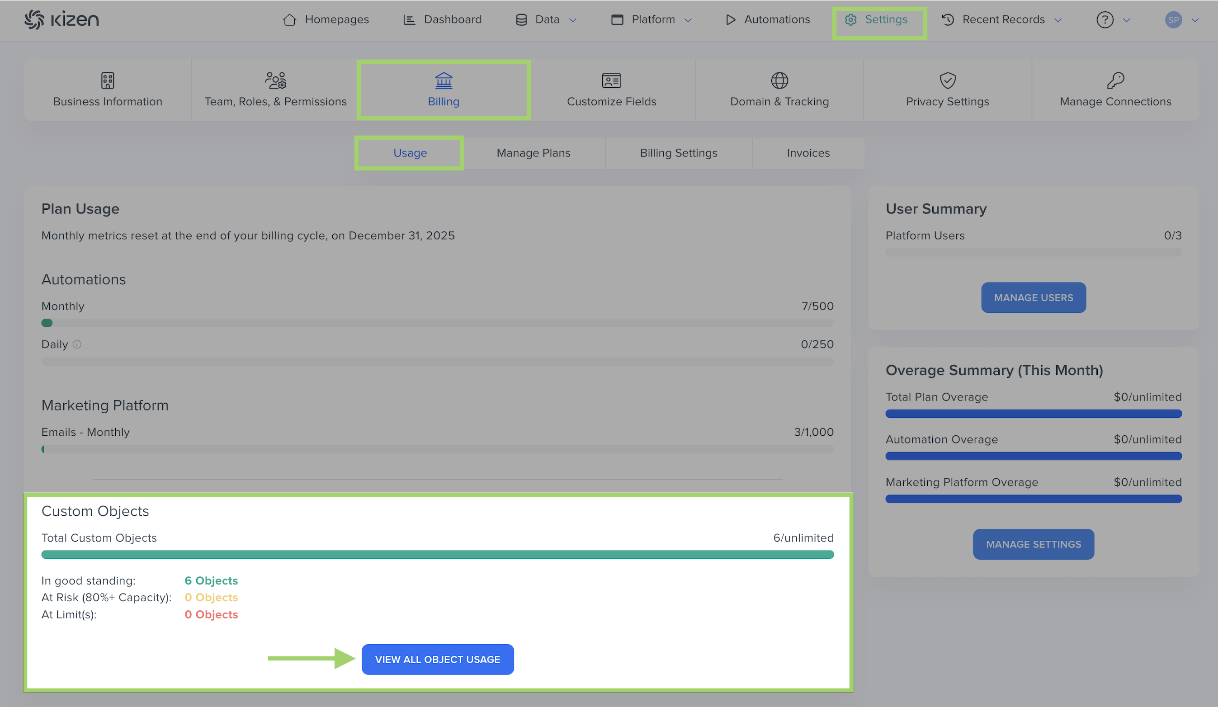Viewport: 1218px width, 707px height.
Task: Click View All Object Usage button
Action: 437,659
